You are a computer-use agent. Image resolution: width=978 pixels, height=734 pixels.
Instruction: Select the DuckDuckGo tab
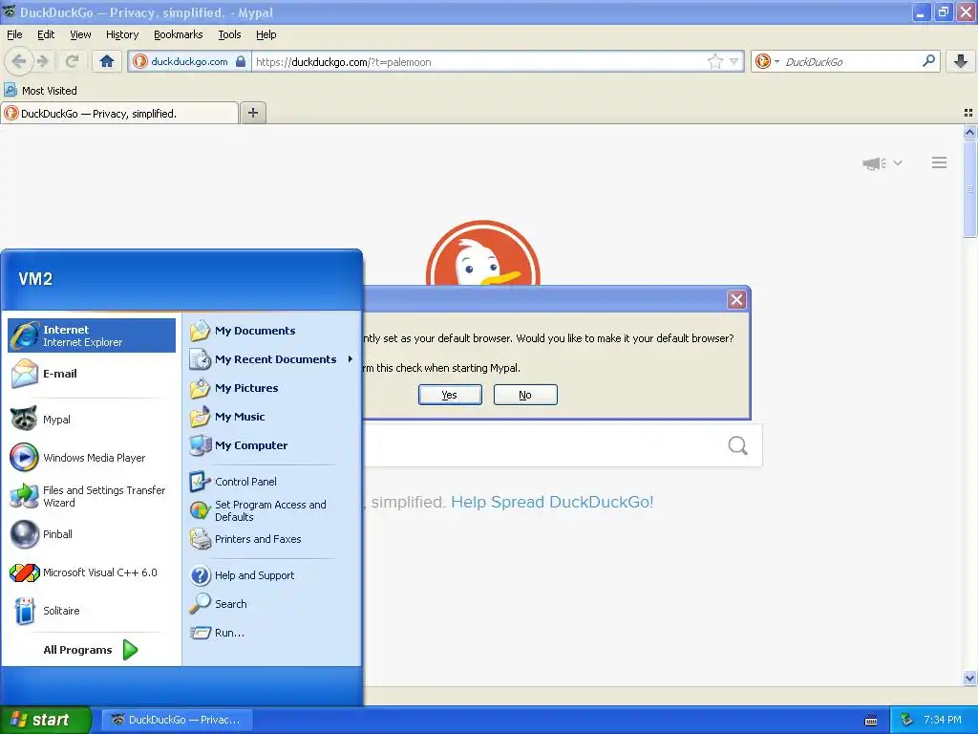click(119, 114)
